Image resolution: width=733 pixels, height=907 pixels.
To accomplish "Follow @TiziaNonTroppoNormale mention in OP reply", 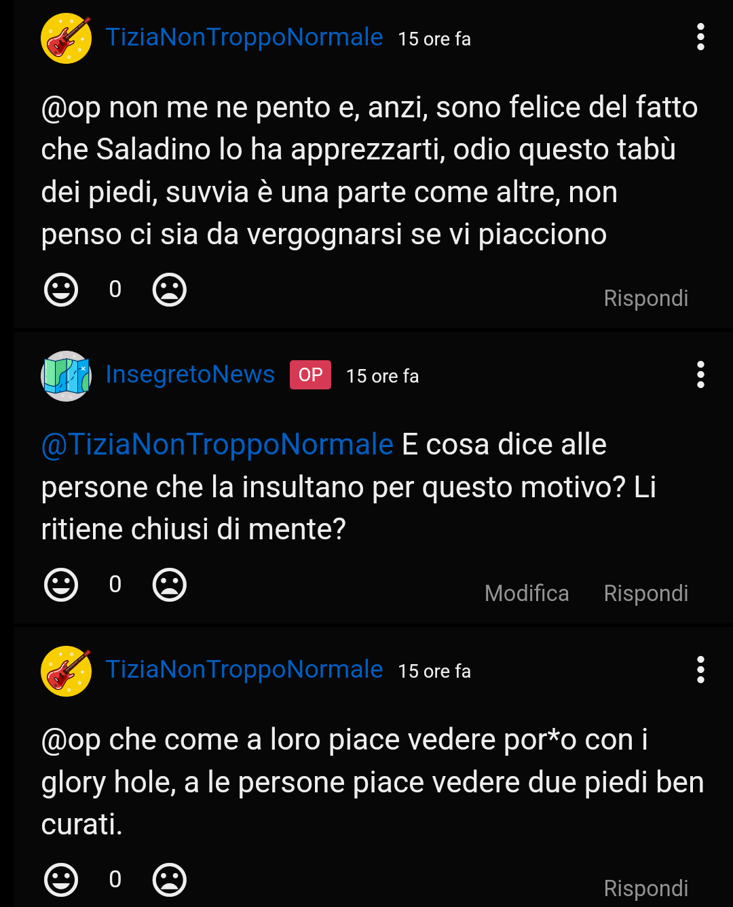I will [217, 445].
